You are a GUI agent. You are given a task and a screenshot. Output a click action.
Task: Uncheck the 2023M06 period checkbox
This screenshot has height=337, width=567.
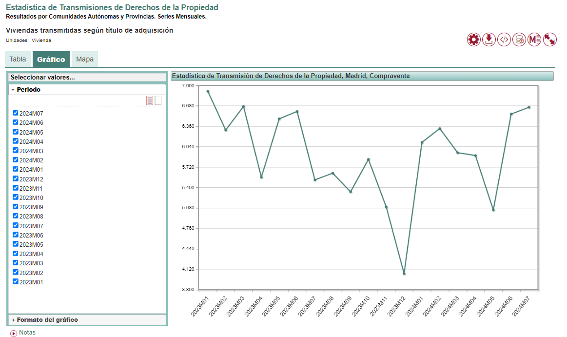(15, 235)
